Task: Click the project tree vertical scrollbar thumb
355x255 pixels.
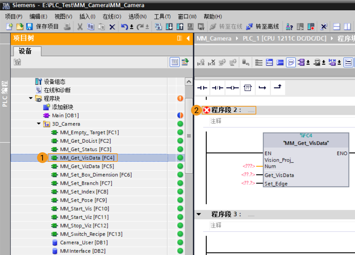Action: [x=189, y=136]
